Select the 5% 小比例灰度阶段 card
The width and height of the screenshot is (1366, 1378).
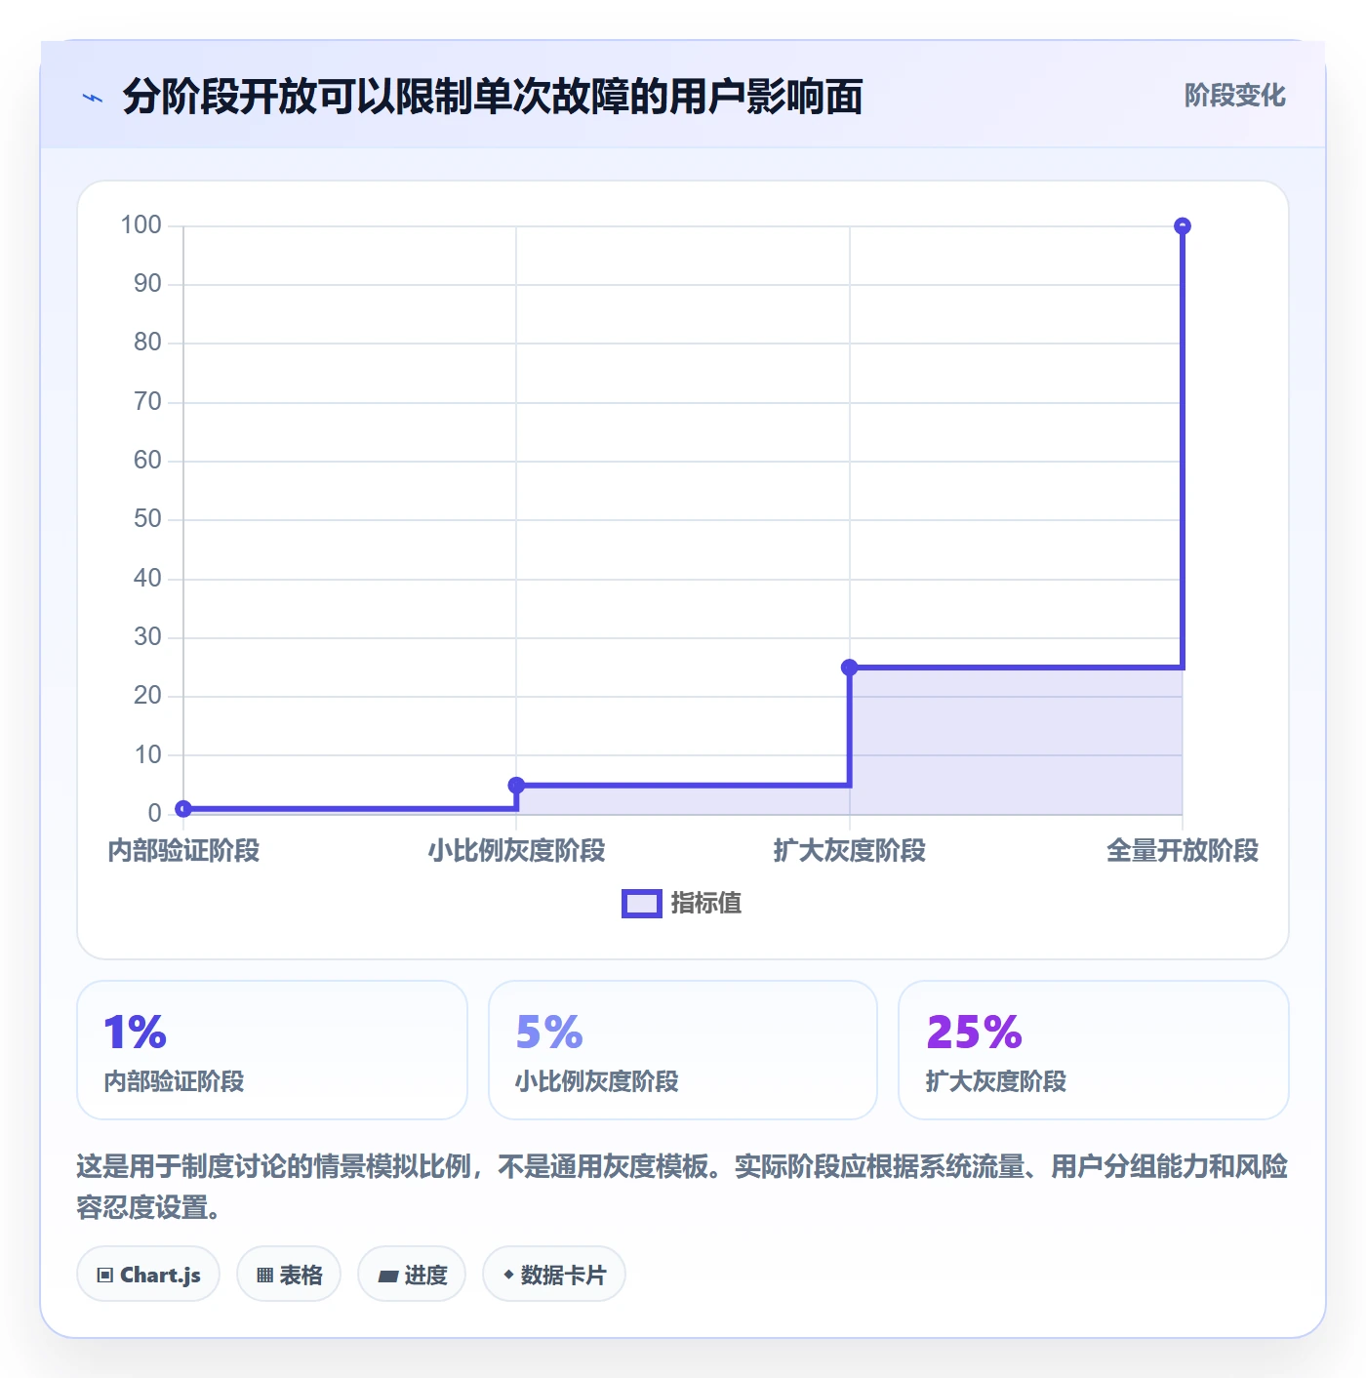(683, 1050)
